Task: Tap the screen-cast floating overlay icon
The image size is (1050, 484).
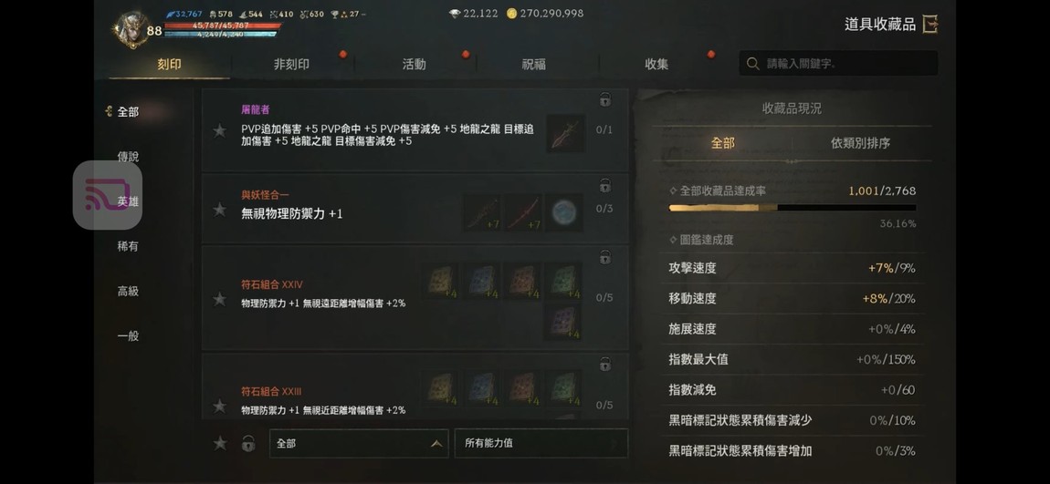Action: [107, 194]
